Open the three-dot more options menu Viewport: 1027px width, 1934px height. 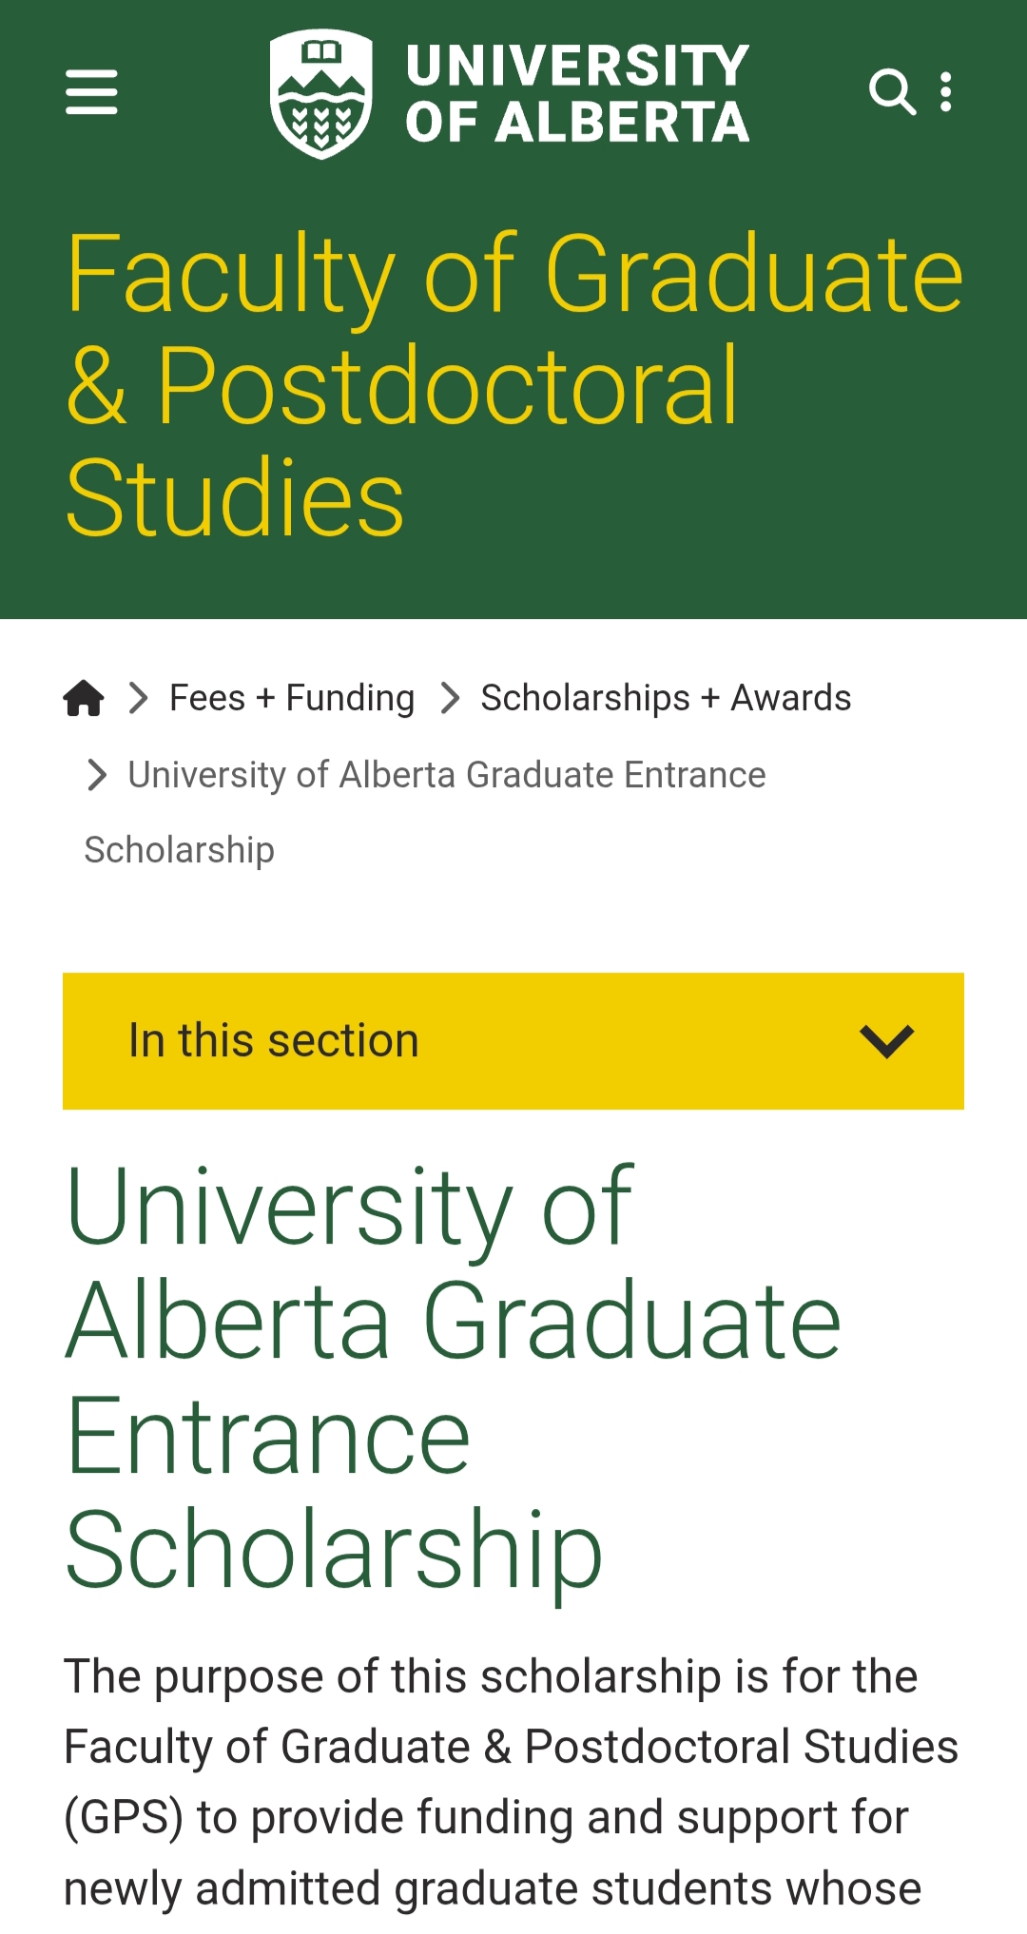tap(945, 92)
